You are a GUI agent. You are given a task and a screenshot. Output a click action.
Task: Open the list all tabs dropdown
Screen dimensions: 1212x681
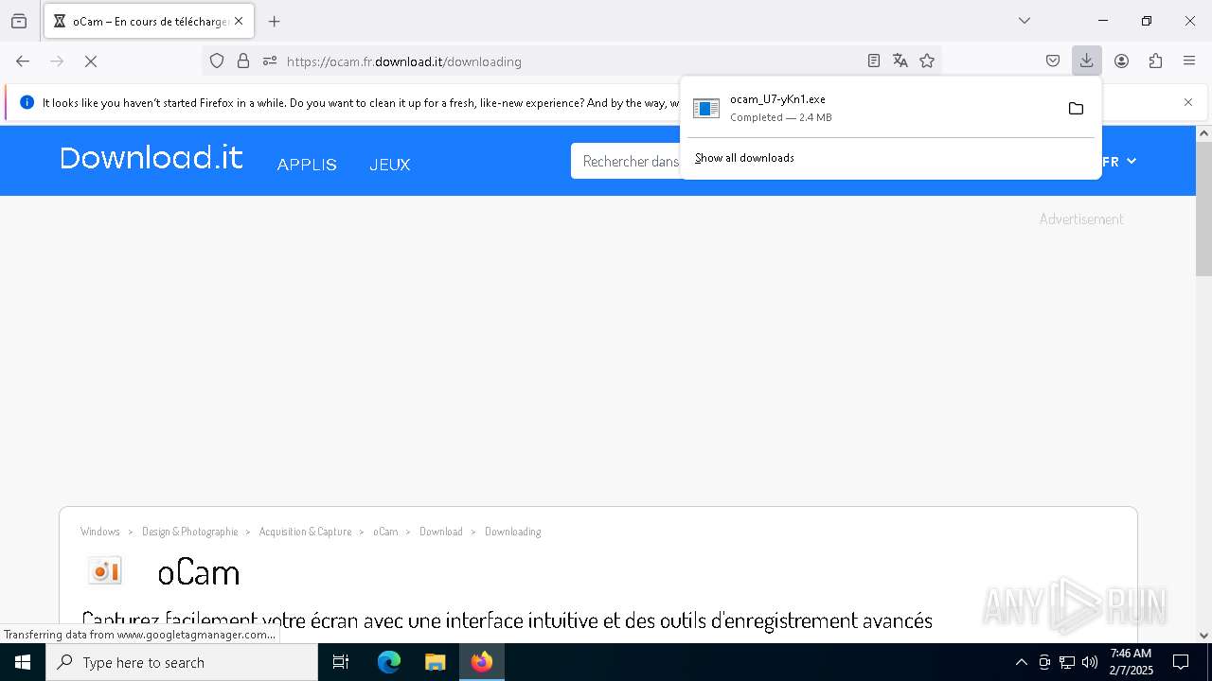point(1025,21)
